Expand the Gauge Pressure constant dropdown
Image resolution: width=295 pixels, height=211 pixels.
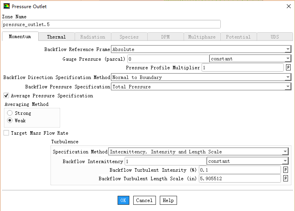point(288,59)
